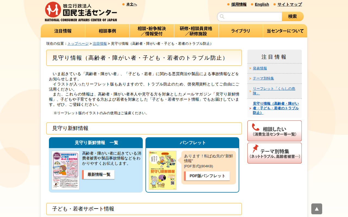Image resolution: width=348 pixels, height=217 pixels.
Task: Open 見守り情報 sidebar link
Action: 276,108
